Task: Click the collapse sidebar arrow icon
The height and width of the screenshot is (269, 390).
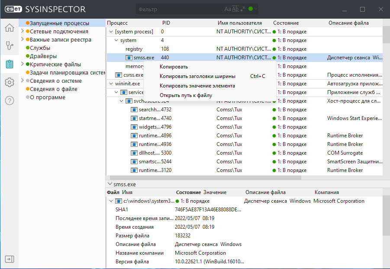Action: click(10, 259)
